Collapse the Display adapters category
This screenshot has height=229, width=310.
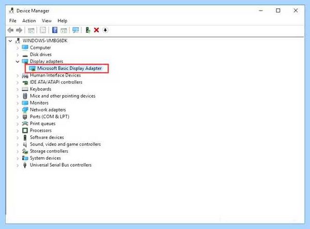[18, 62]
